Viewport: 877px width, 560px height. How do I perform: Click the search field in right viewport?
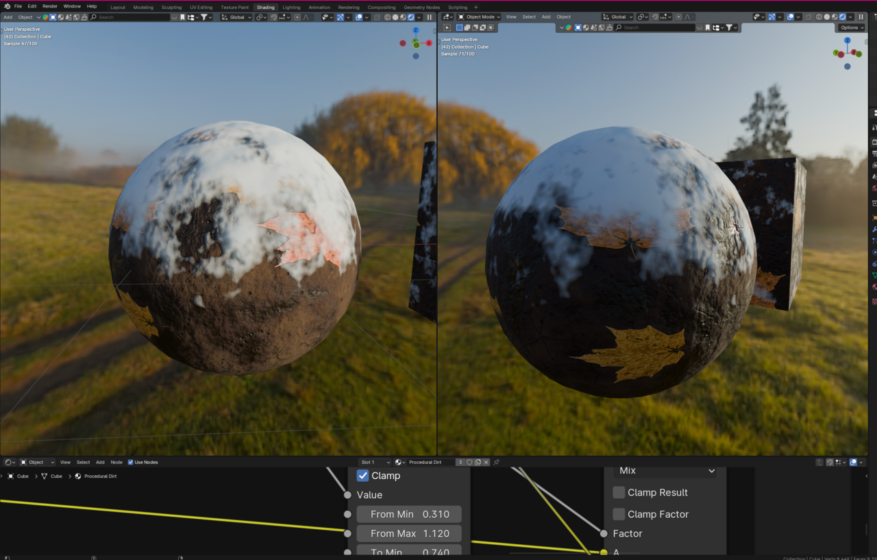[654, 28]
